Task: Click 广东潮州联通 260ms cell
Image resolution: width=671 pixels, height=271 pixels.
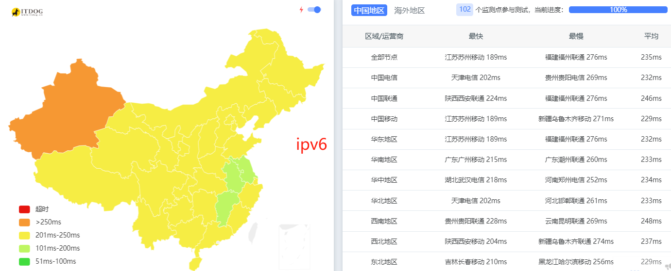Action: [x=576, y=159]
